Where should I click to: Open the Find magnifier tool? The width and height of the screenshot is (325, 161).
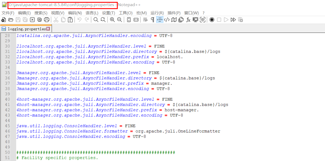(96, 20)
